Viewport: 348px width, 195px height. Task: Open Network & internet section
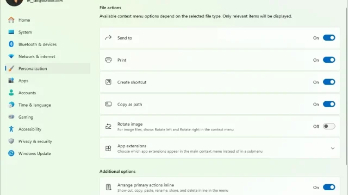click(48, 56)
